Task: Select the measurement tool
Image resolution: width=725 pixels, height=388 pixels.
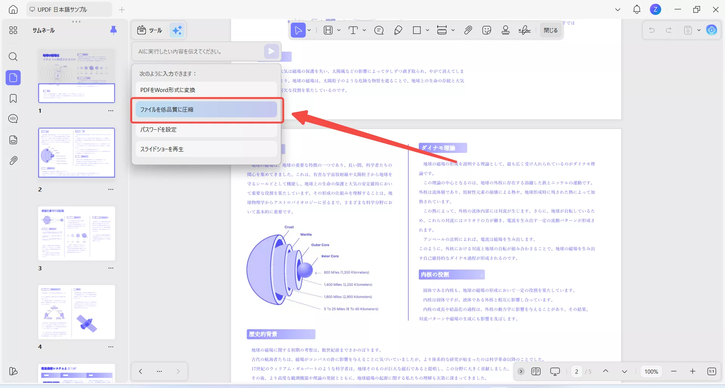Action: point(442,30)
